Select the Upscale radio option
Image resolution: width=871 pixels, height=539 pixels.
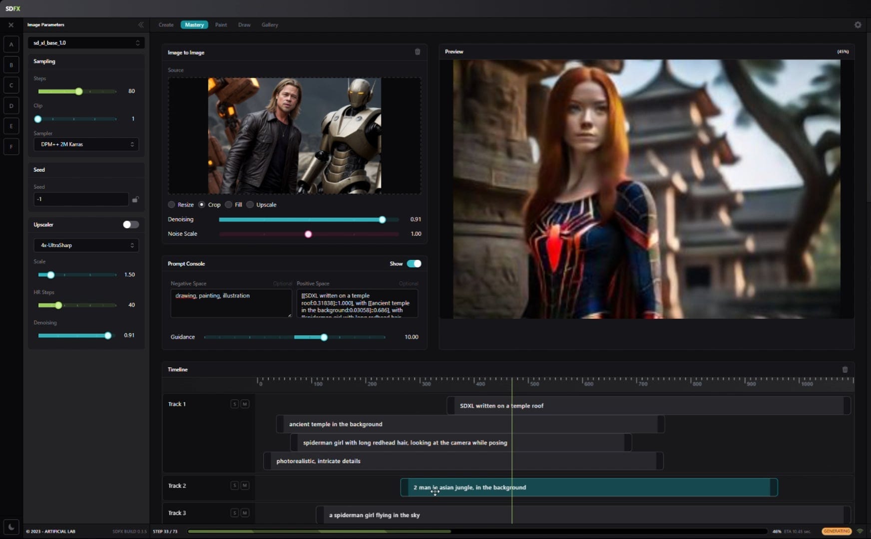250,205
